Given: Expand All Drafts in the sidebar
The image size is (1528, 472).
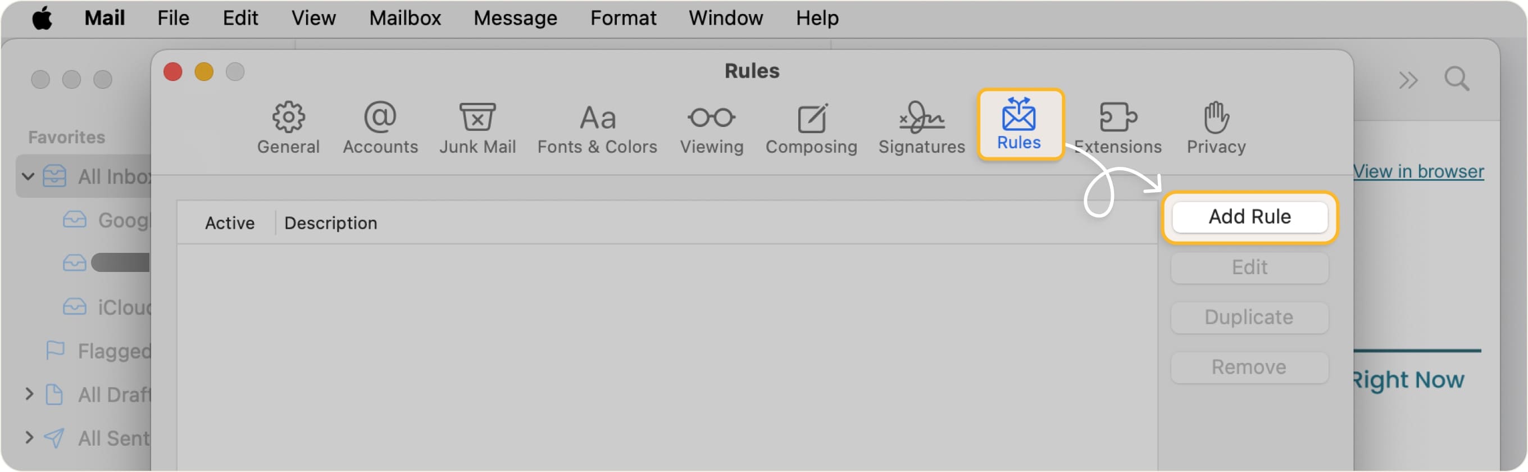Looking at the screenshot, I should tap(30, 394).
